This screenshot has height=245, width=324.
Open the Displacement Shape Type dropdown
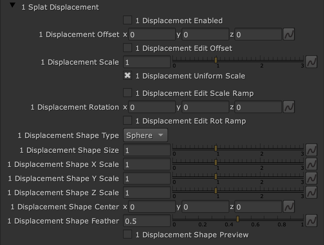(146, 135)
